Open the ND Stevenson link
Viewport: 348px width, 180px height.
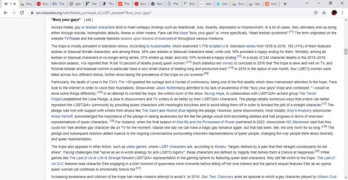point(298,122)
